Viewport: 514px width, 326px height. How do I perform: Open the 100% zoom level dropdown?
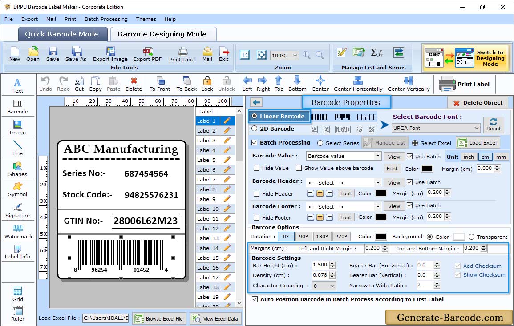284,55
